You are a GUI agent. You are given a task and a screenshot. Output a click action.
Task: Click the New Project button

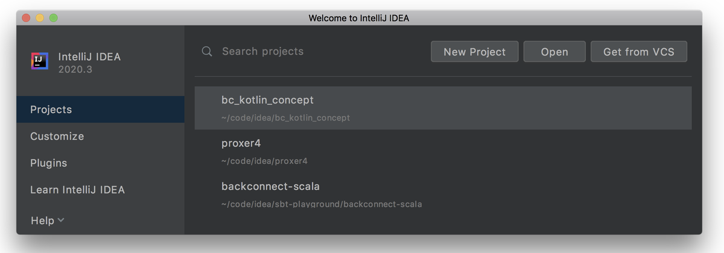[x=475, y=52]
